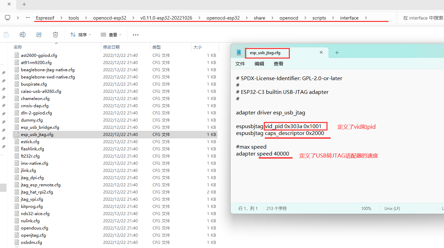Image resolution: width=444 pixels, height=248 pixels.
Task: Add a new tab in Notepad
Action: coord(337,52)
